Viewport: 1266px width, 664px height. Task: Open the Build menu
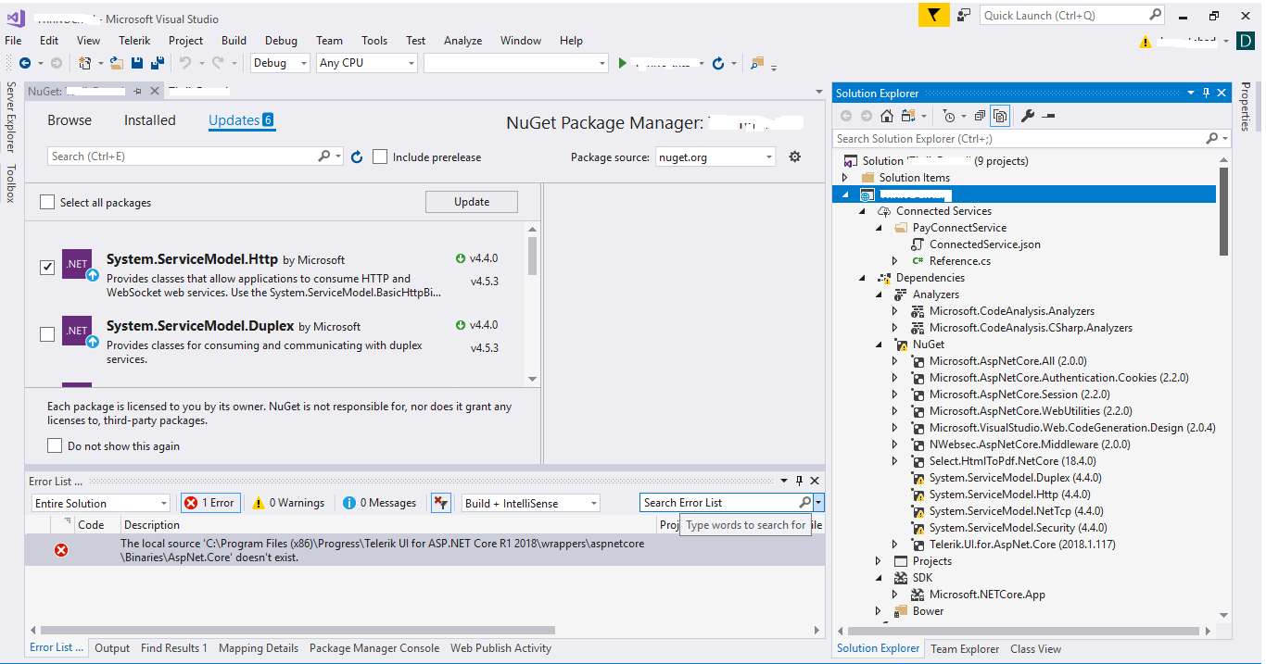[x=234, y=41]
